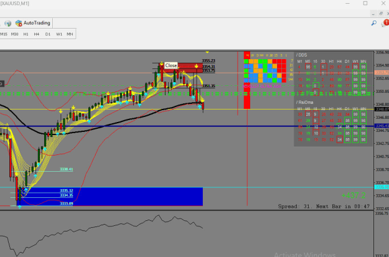Pick the MN timeframe button
Viewport: 389px width, 257px height.
click(70, 34)
